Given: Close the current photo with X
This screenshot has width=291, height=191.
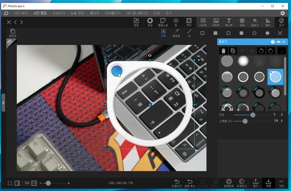Looking at the screenshot, I should pyautogui.click(x=9, y=22).
